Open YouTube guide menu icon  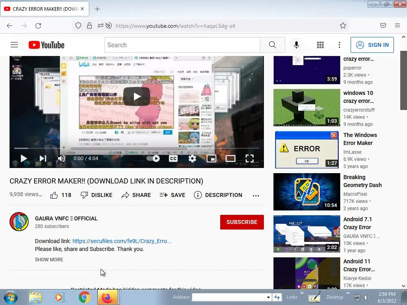14,45
